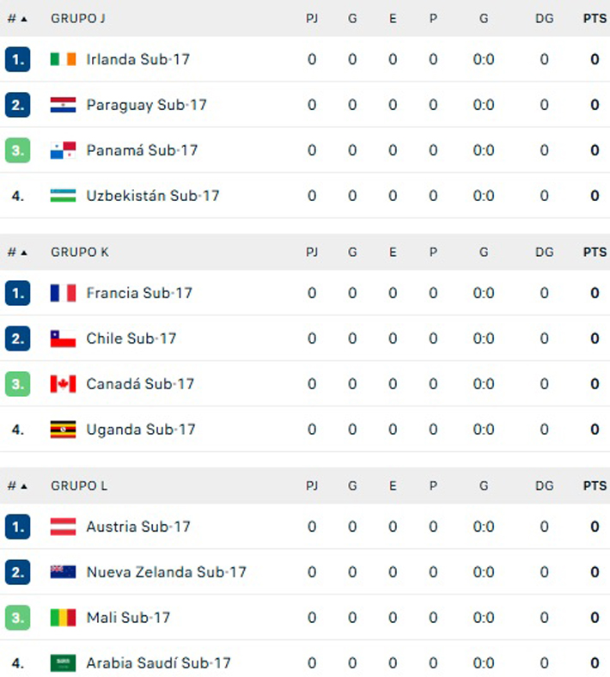Click position 1 badge next to Irlanda

point(17,59)
